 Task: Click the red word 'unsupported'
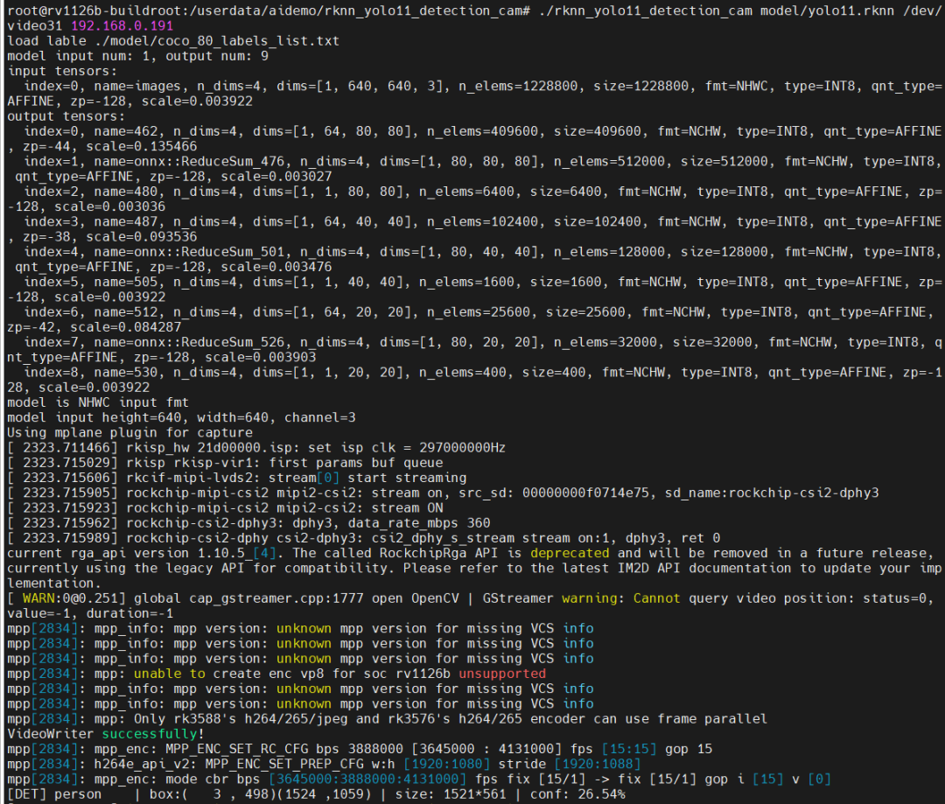click(502, 674)
